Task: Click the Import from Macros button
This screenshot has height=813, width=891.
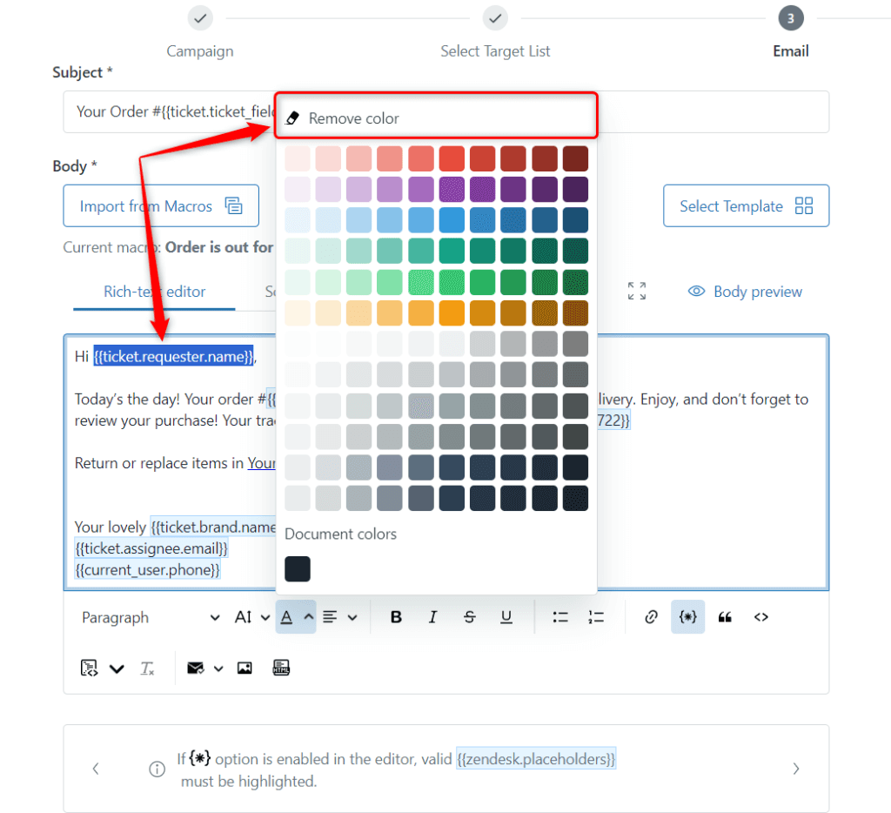Action: (x=161, y=205)
